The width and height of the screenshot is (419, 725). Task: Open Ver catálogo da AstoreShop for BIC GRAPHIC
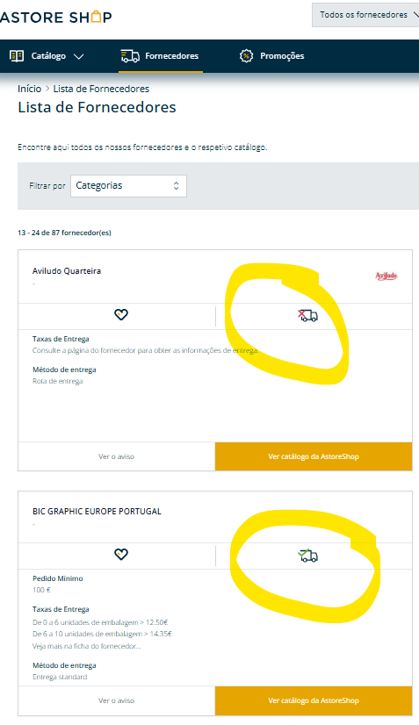tap(314, 700)
